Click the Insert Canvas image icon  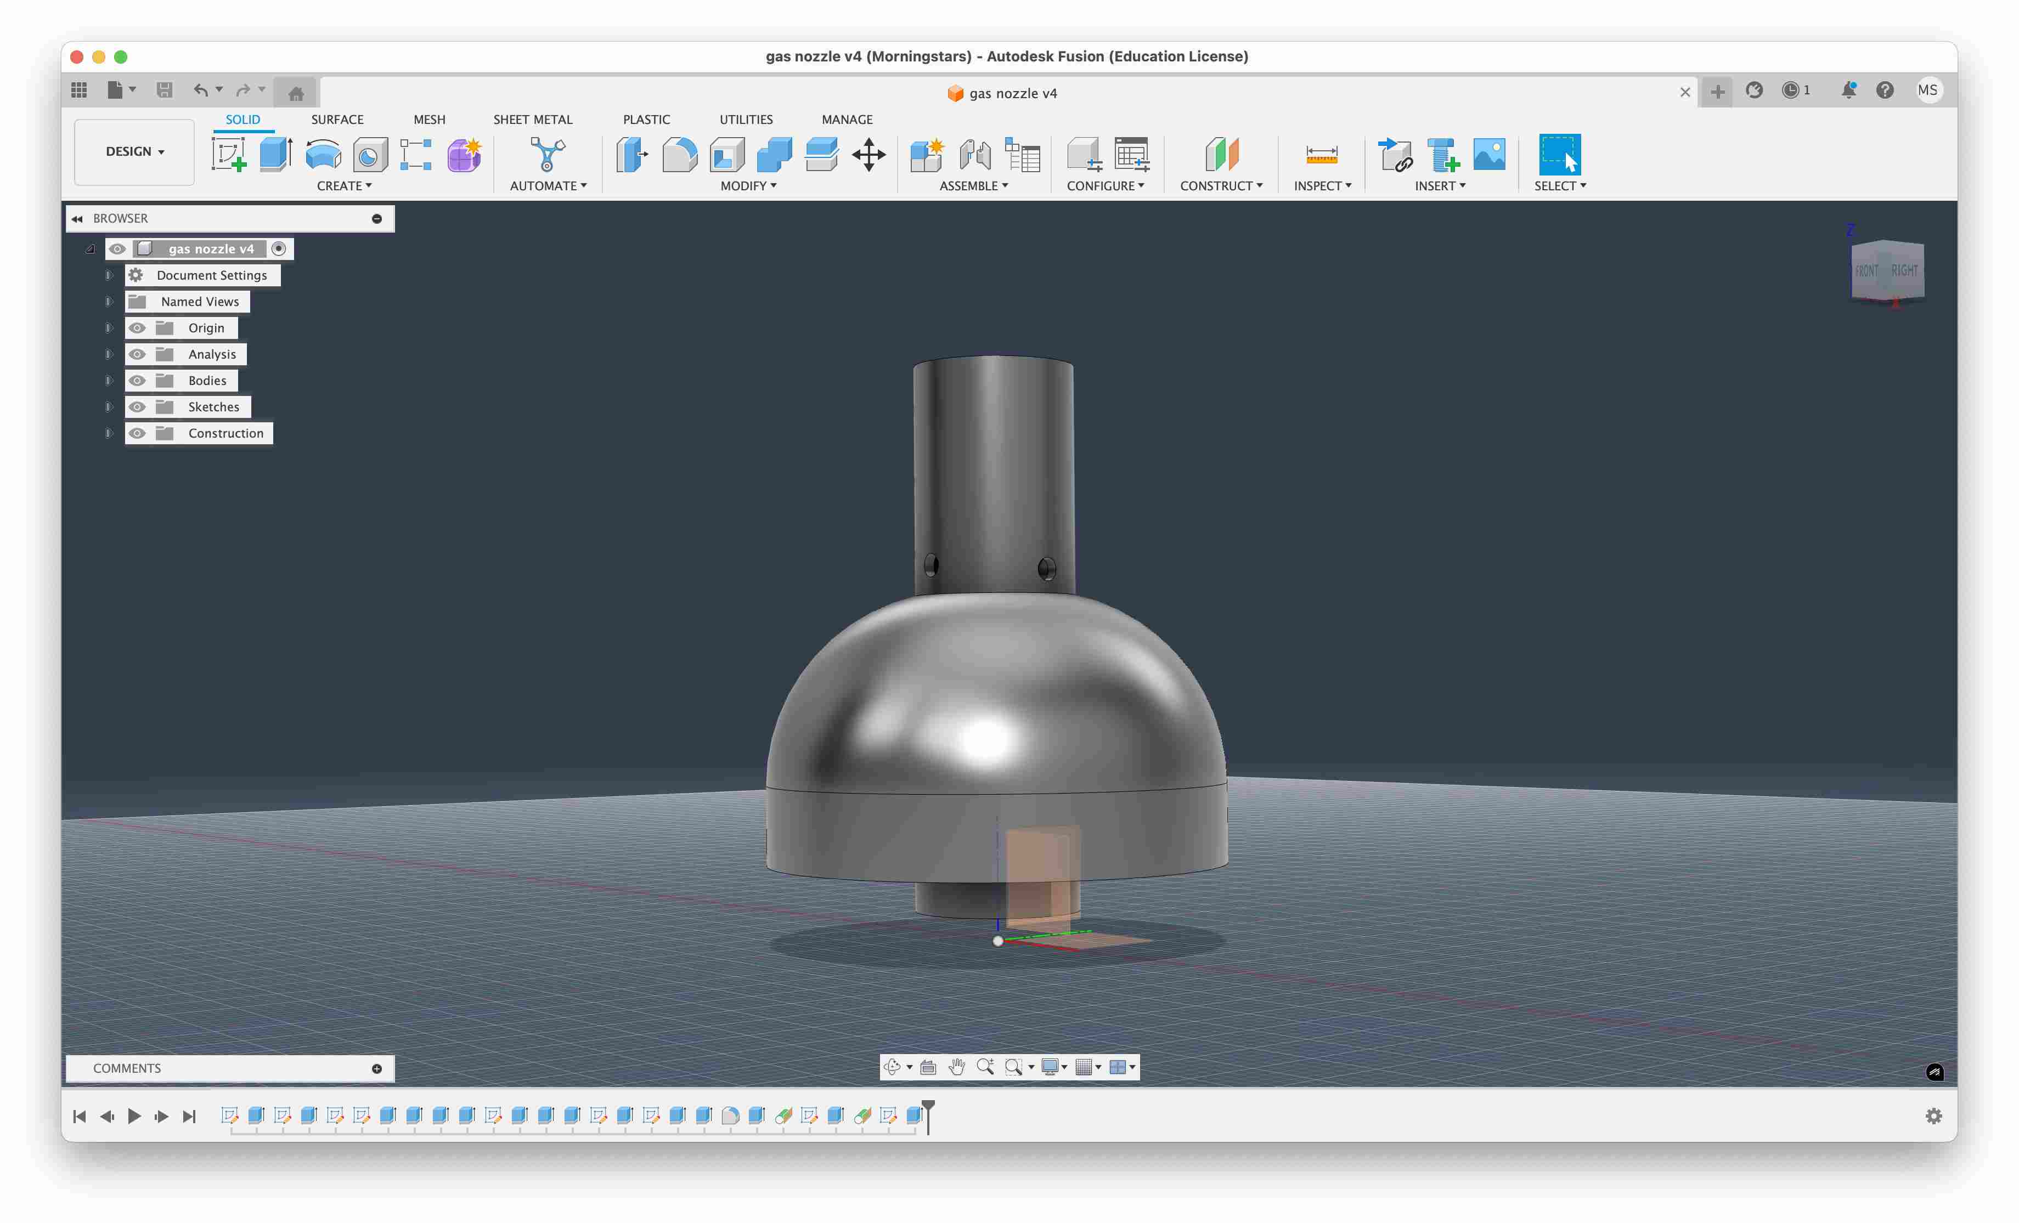coord(1489,154)
